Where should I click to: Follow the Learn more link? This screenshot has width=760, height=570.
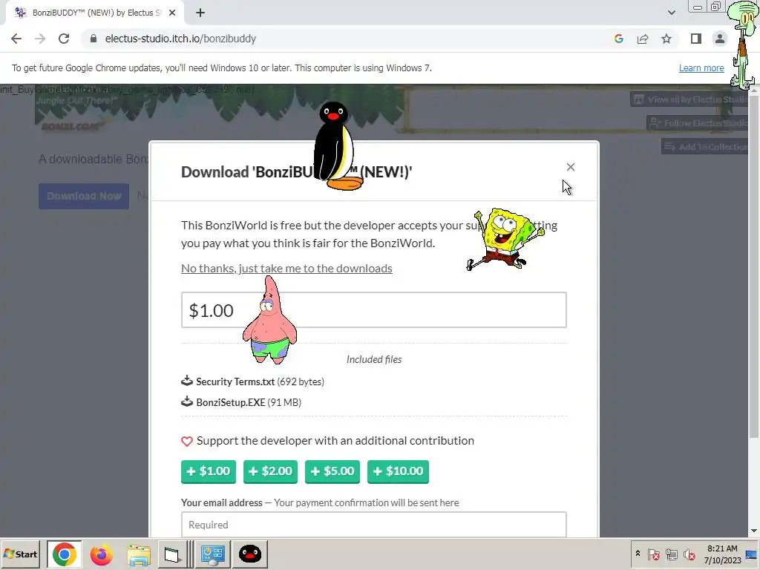click(701, 68)
